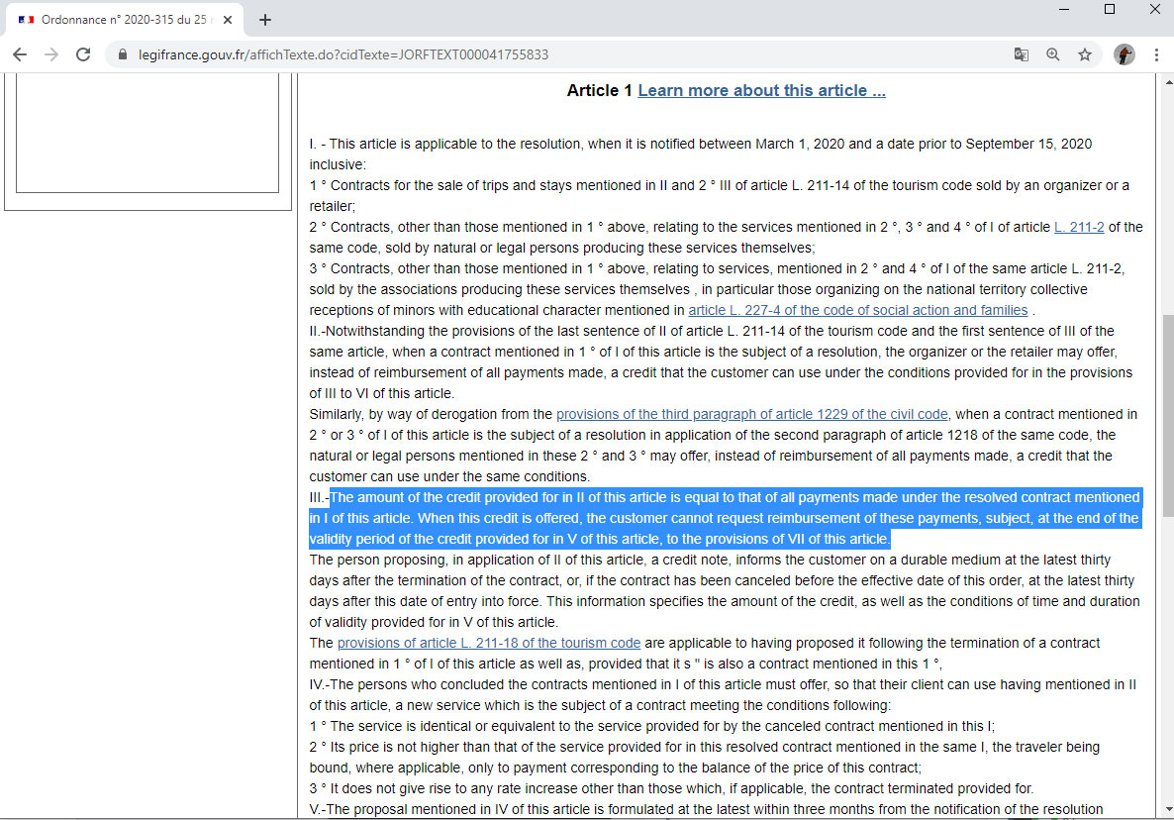Open the Chrome profile avatar
This screenshot has width=1174, height=820.
click(1124, 54)
